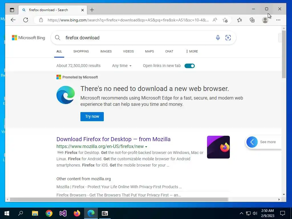Open the Windows Start menu

point(7,213)
